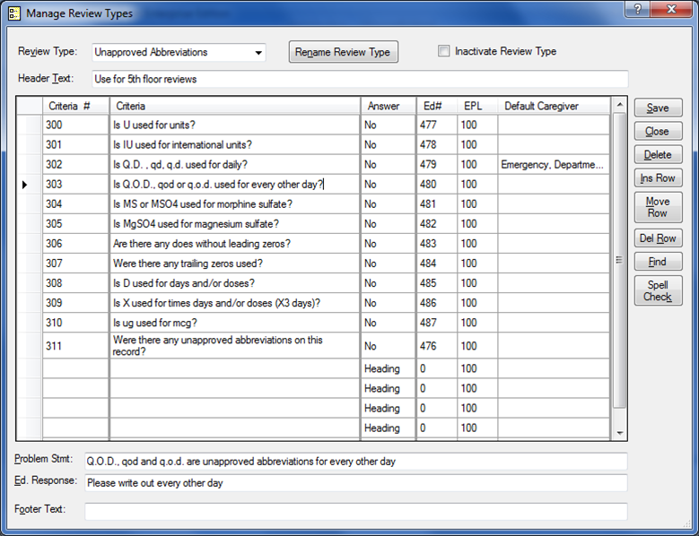Screen dimensions: 699x536
Task: Run Spell Check
Action: pyautogui.click(x=658, y=290)
